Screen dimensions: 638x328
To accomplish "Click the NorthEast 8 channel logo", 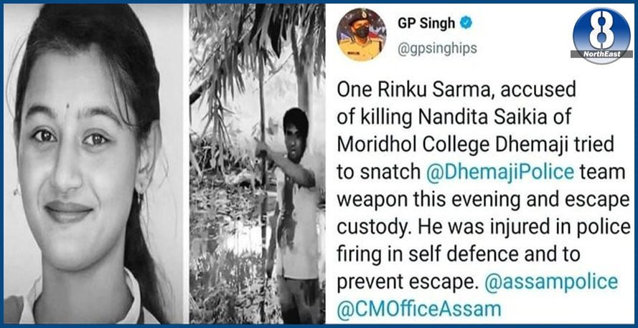I will pos(602,36).
